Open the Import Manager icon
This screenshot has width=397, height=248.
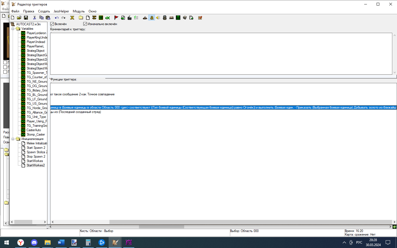191,18
